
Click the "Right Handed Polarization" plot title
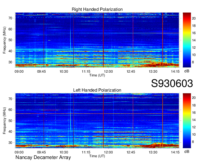[97, 9]
